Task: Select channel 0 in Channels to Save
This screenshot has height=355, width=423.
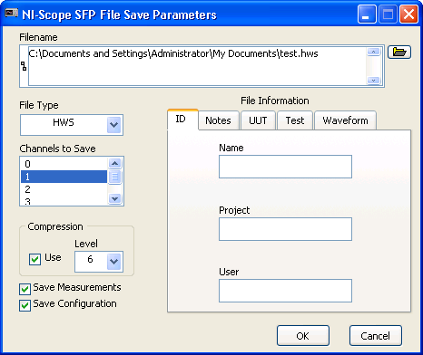Action: click(x=64, y=164)
